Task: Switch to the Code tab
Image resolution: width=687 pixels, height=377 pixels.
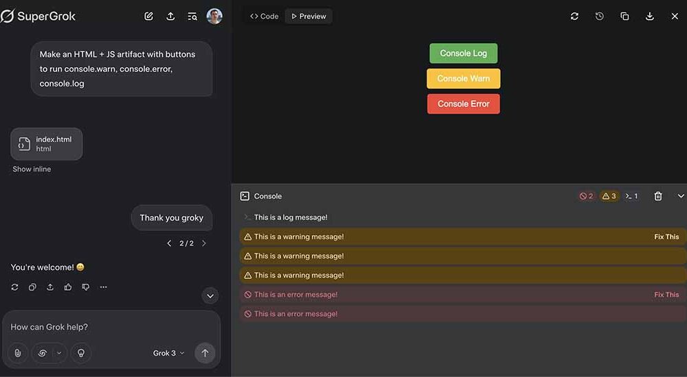Action: click(264, 16)
